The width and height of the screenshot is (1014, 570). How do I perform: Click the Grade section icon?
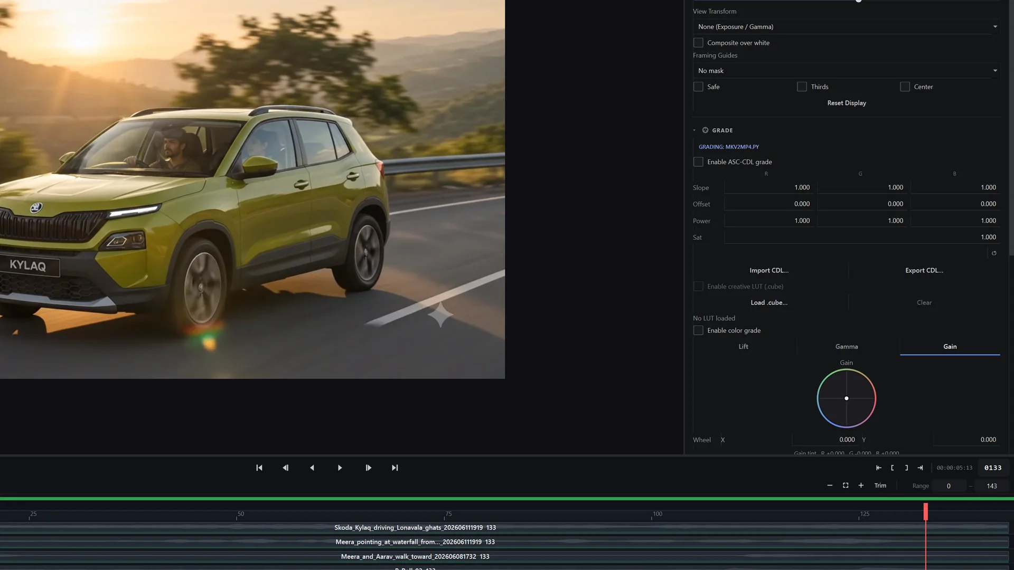705,130
